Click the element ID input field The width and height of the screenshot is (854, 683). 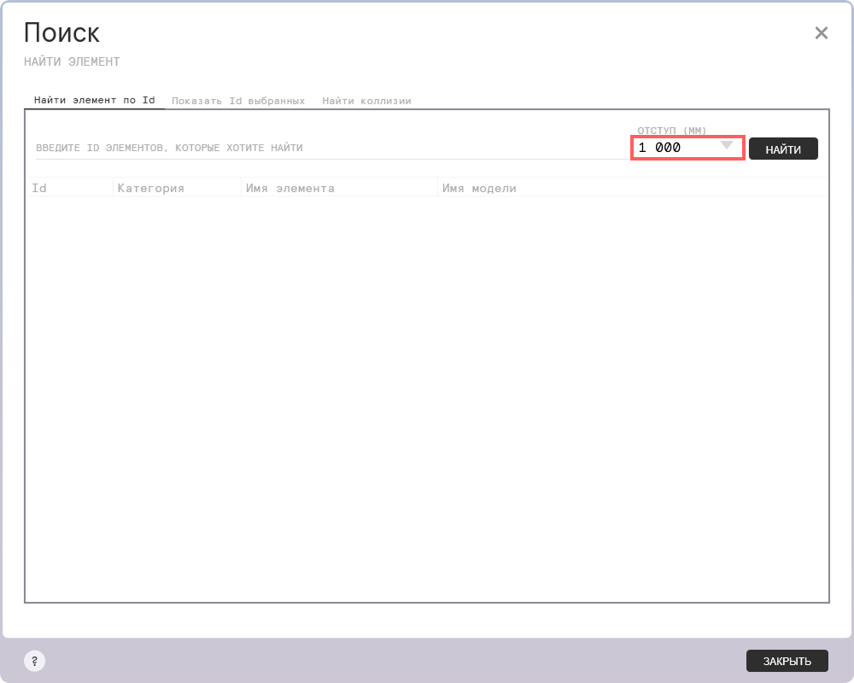point(329,148)
